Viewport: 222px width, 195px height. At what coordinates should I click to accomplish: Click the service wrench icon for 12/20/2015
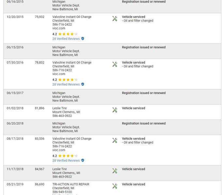click(x=115, y=19)
